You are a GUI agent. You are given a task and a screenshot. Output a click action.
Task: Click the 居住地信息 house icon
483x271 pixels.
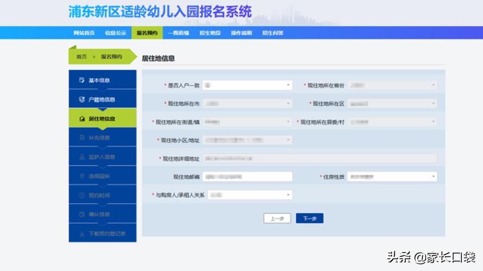[82, 118]
